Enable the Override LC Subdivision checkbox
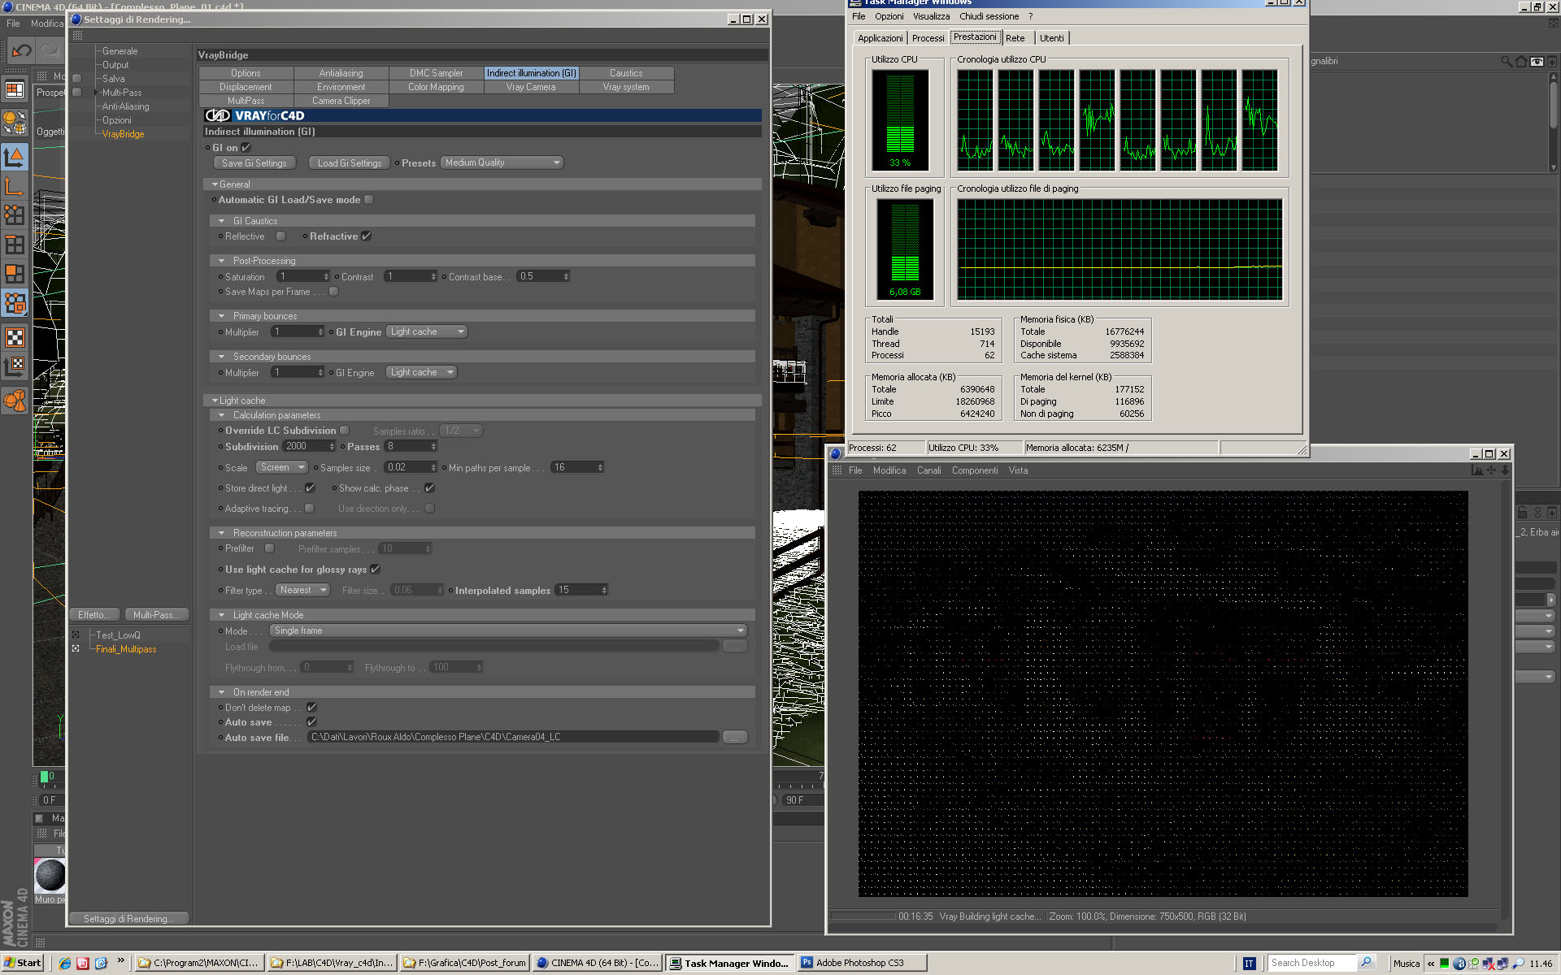 point(344,431)
